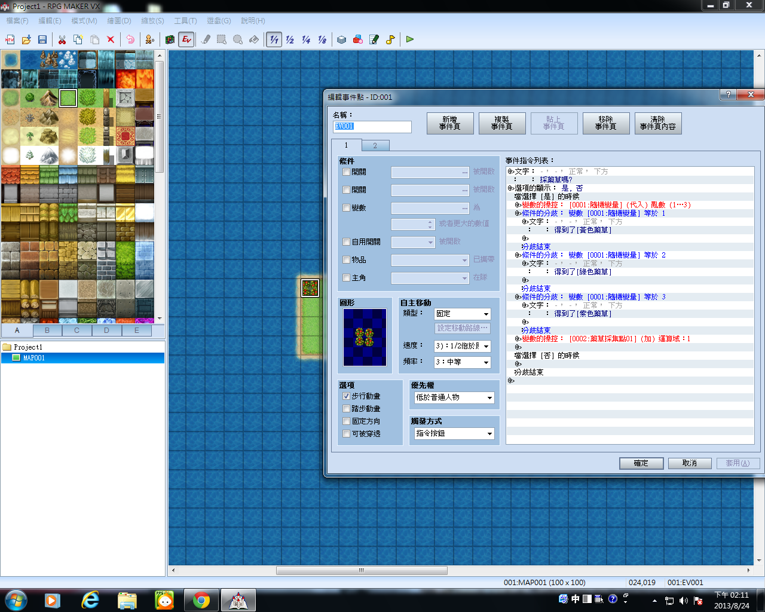Screen dimensions: 765x612
Task: Untick the 步行動畫 checkbox
Action: click(346, 396)
